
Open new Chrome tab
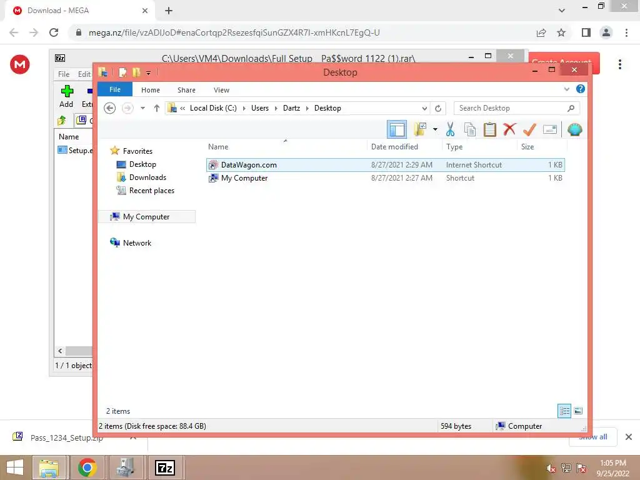coord(169,11)
